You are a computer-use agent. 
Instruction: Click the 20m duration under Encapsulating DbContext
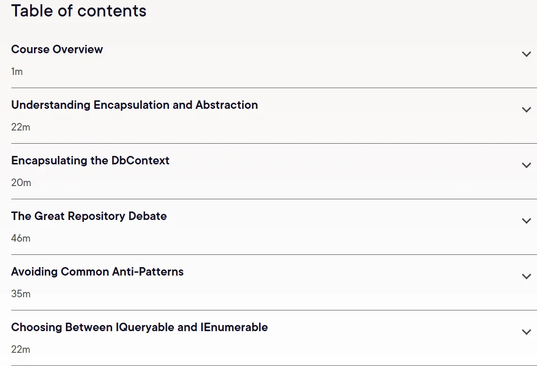click(21, 182)
